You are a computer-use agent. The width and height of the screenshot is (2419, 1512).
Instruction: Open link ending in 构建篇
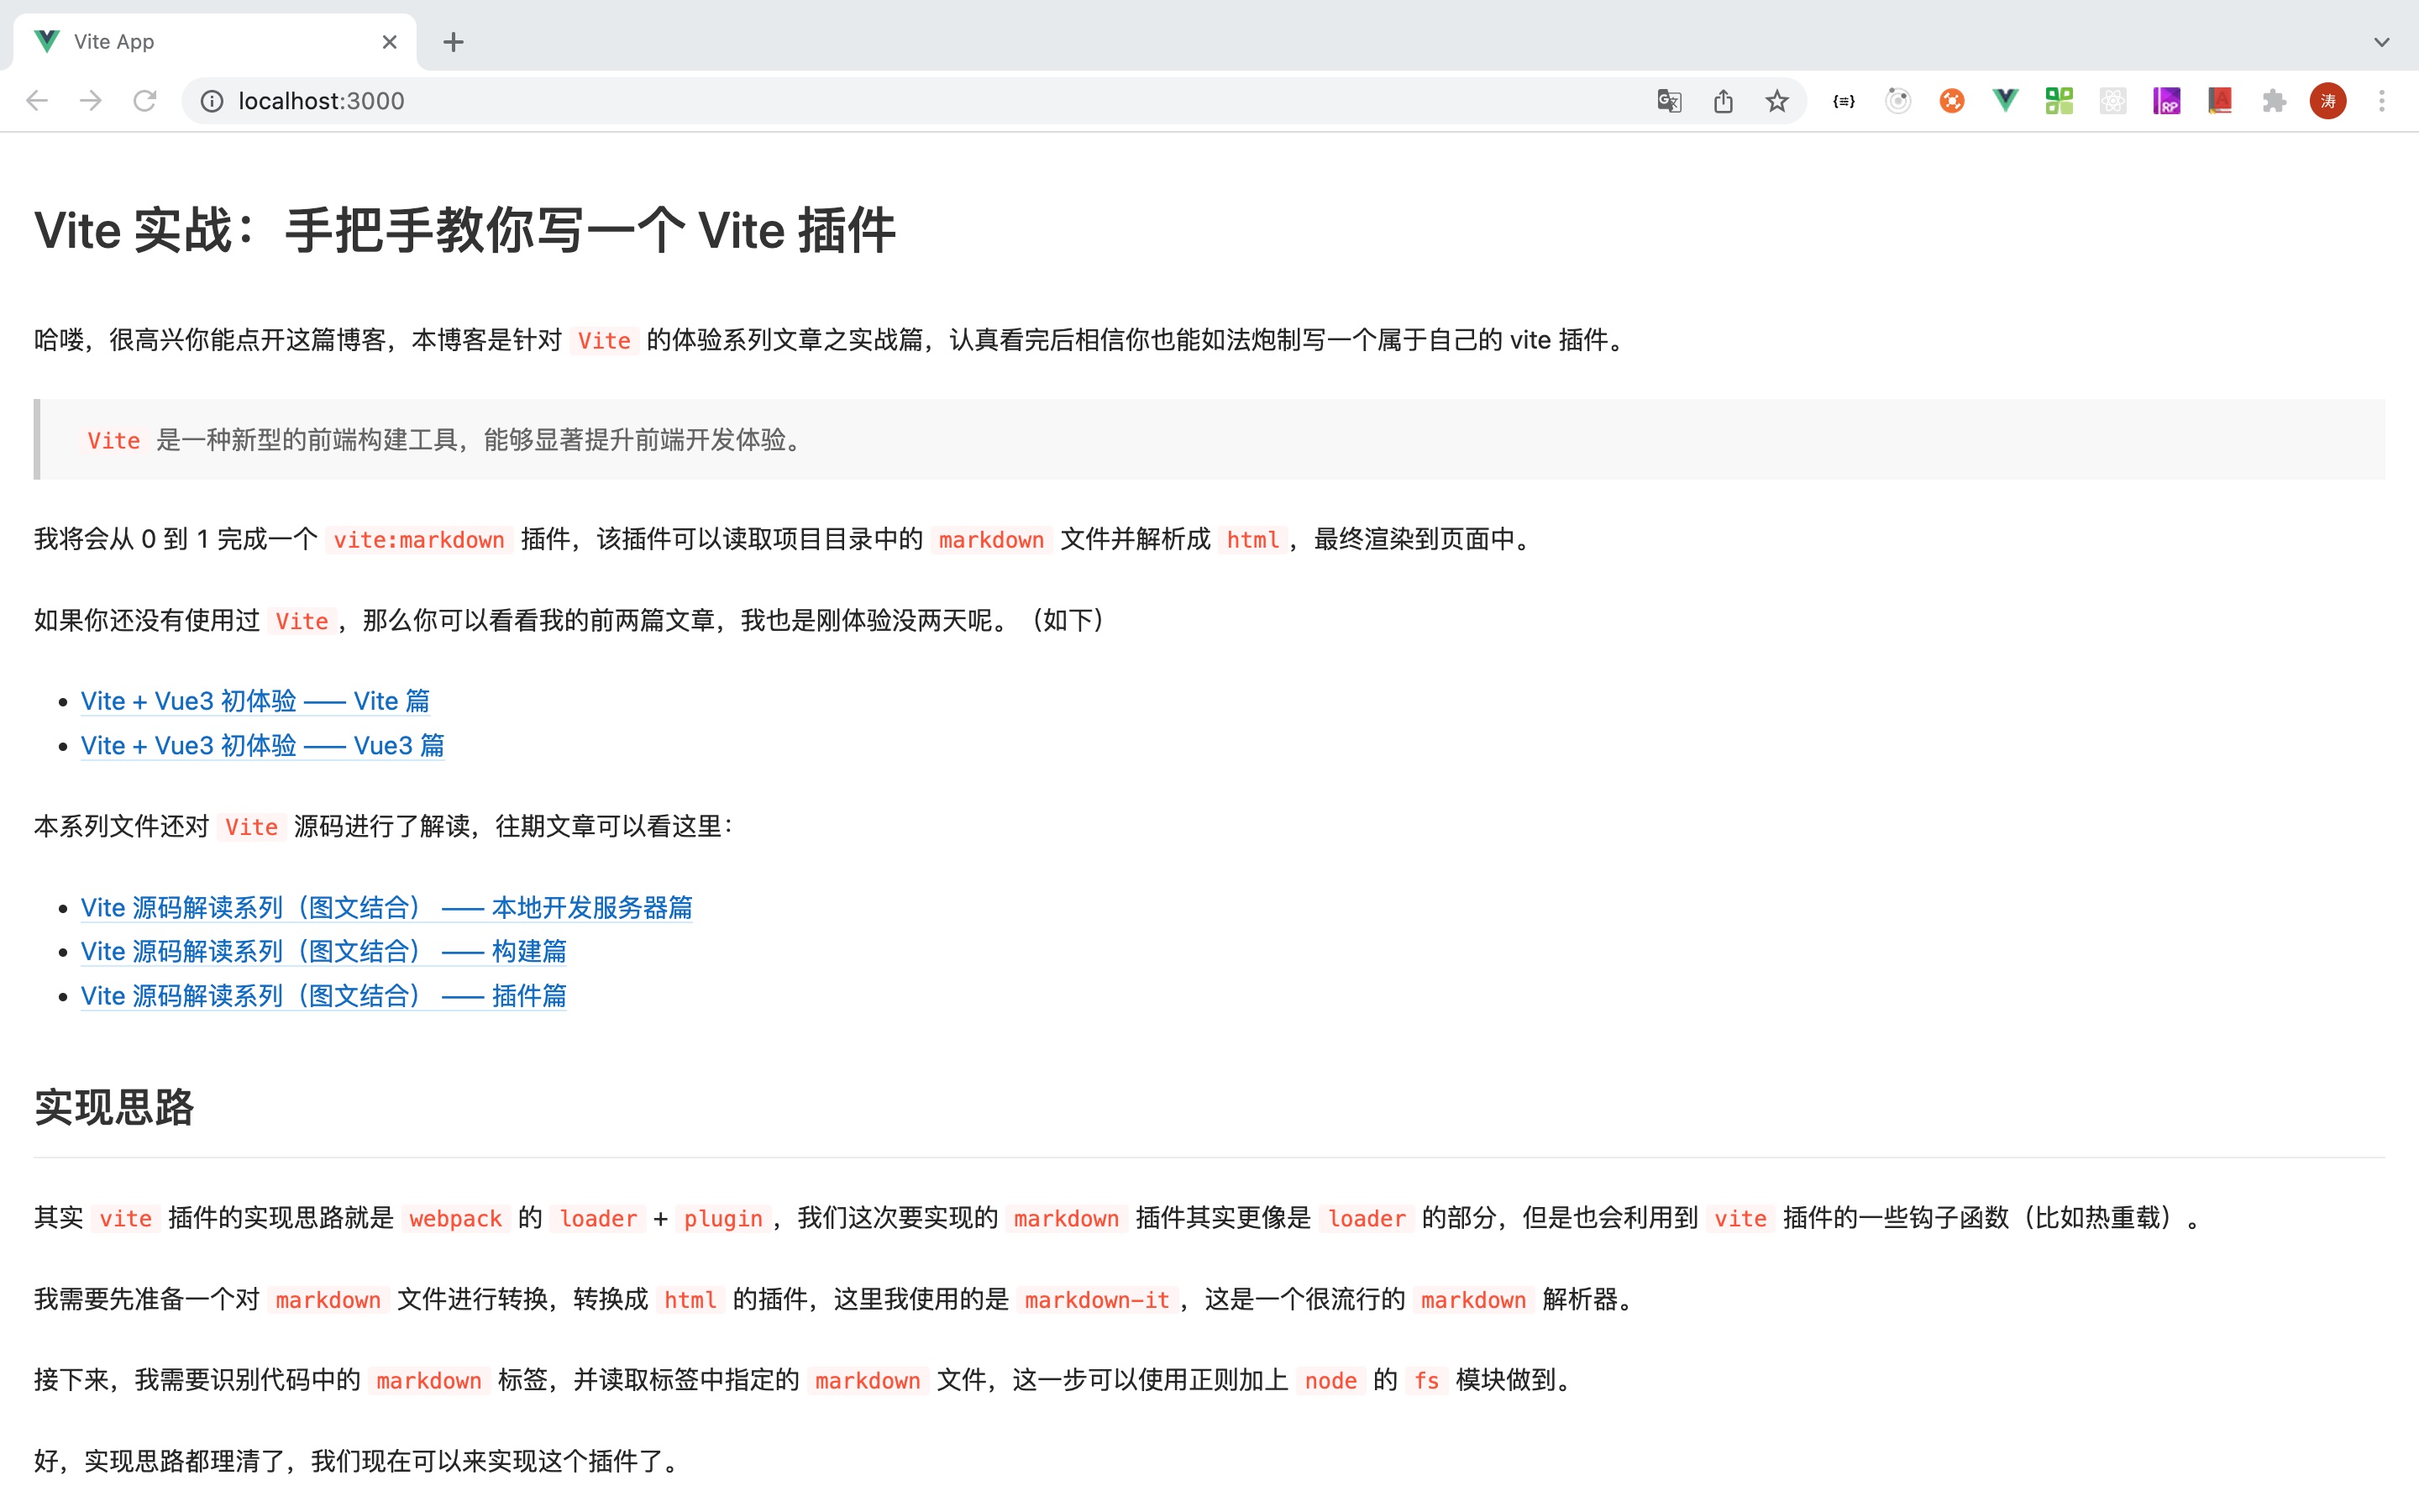point(324,951)
